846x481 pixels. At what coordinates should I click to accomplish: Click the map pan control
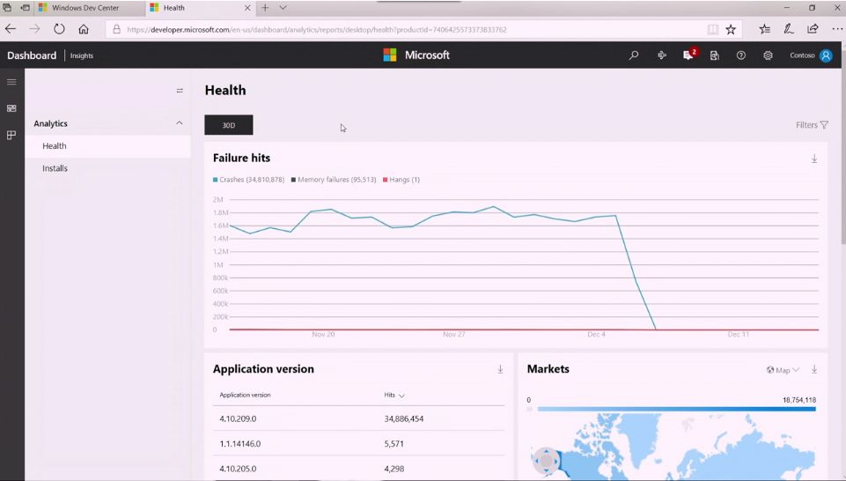(546, 461)
